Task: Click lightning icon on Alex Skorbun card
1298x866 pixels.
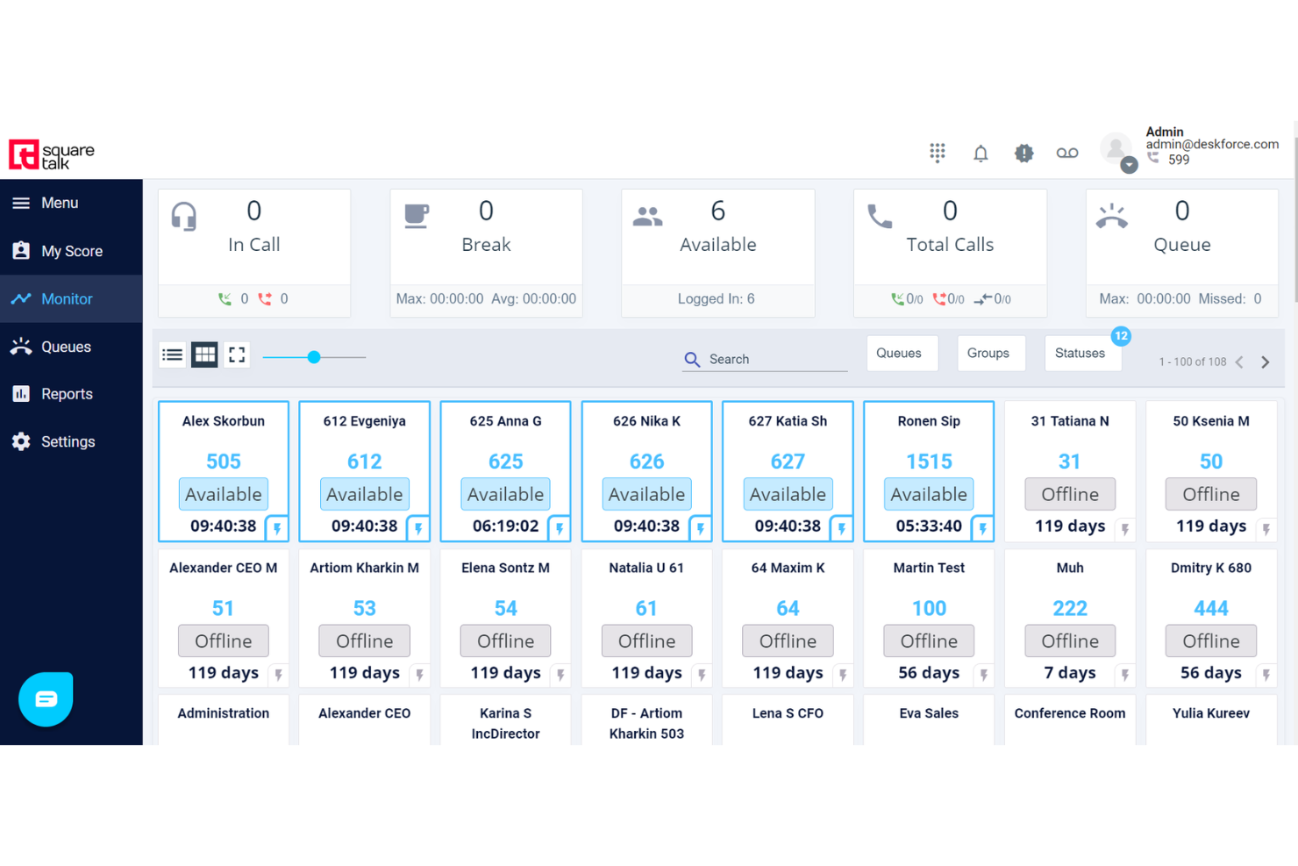Action: pos(277,528)
